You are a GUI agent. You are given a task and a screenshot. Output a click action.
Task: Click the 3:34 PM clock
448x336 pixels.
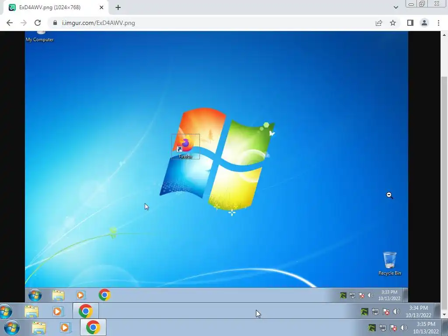tap(419, 311)
